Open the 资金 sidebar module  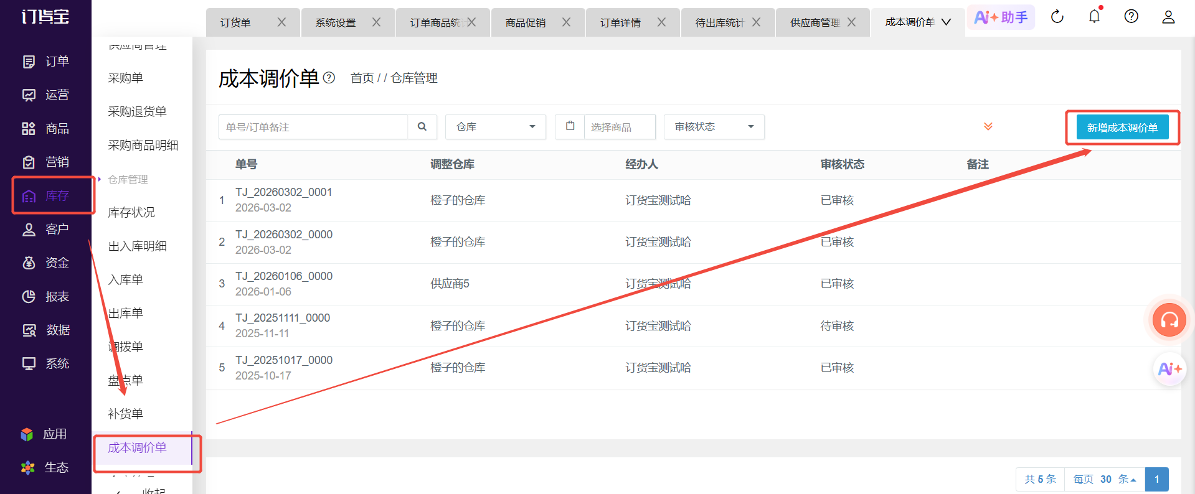(45, 263)
